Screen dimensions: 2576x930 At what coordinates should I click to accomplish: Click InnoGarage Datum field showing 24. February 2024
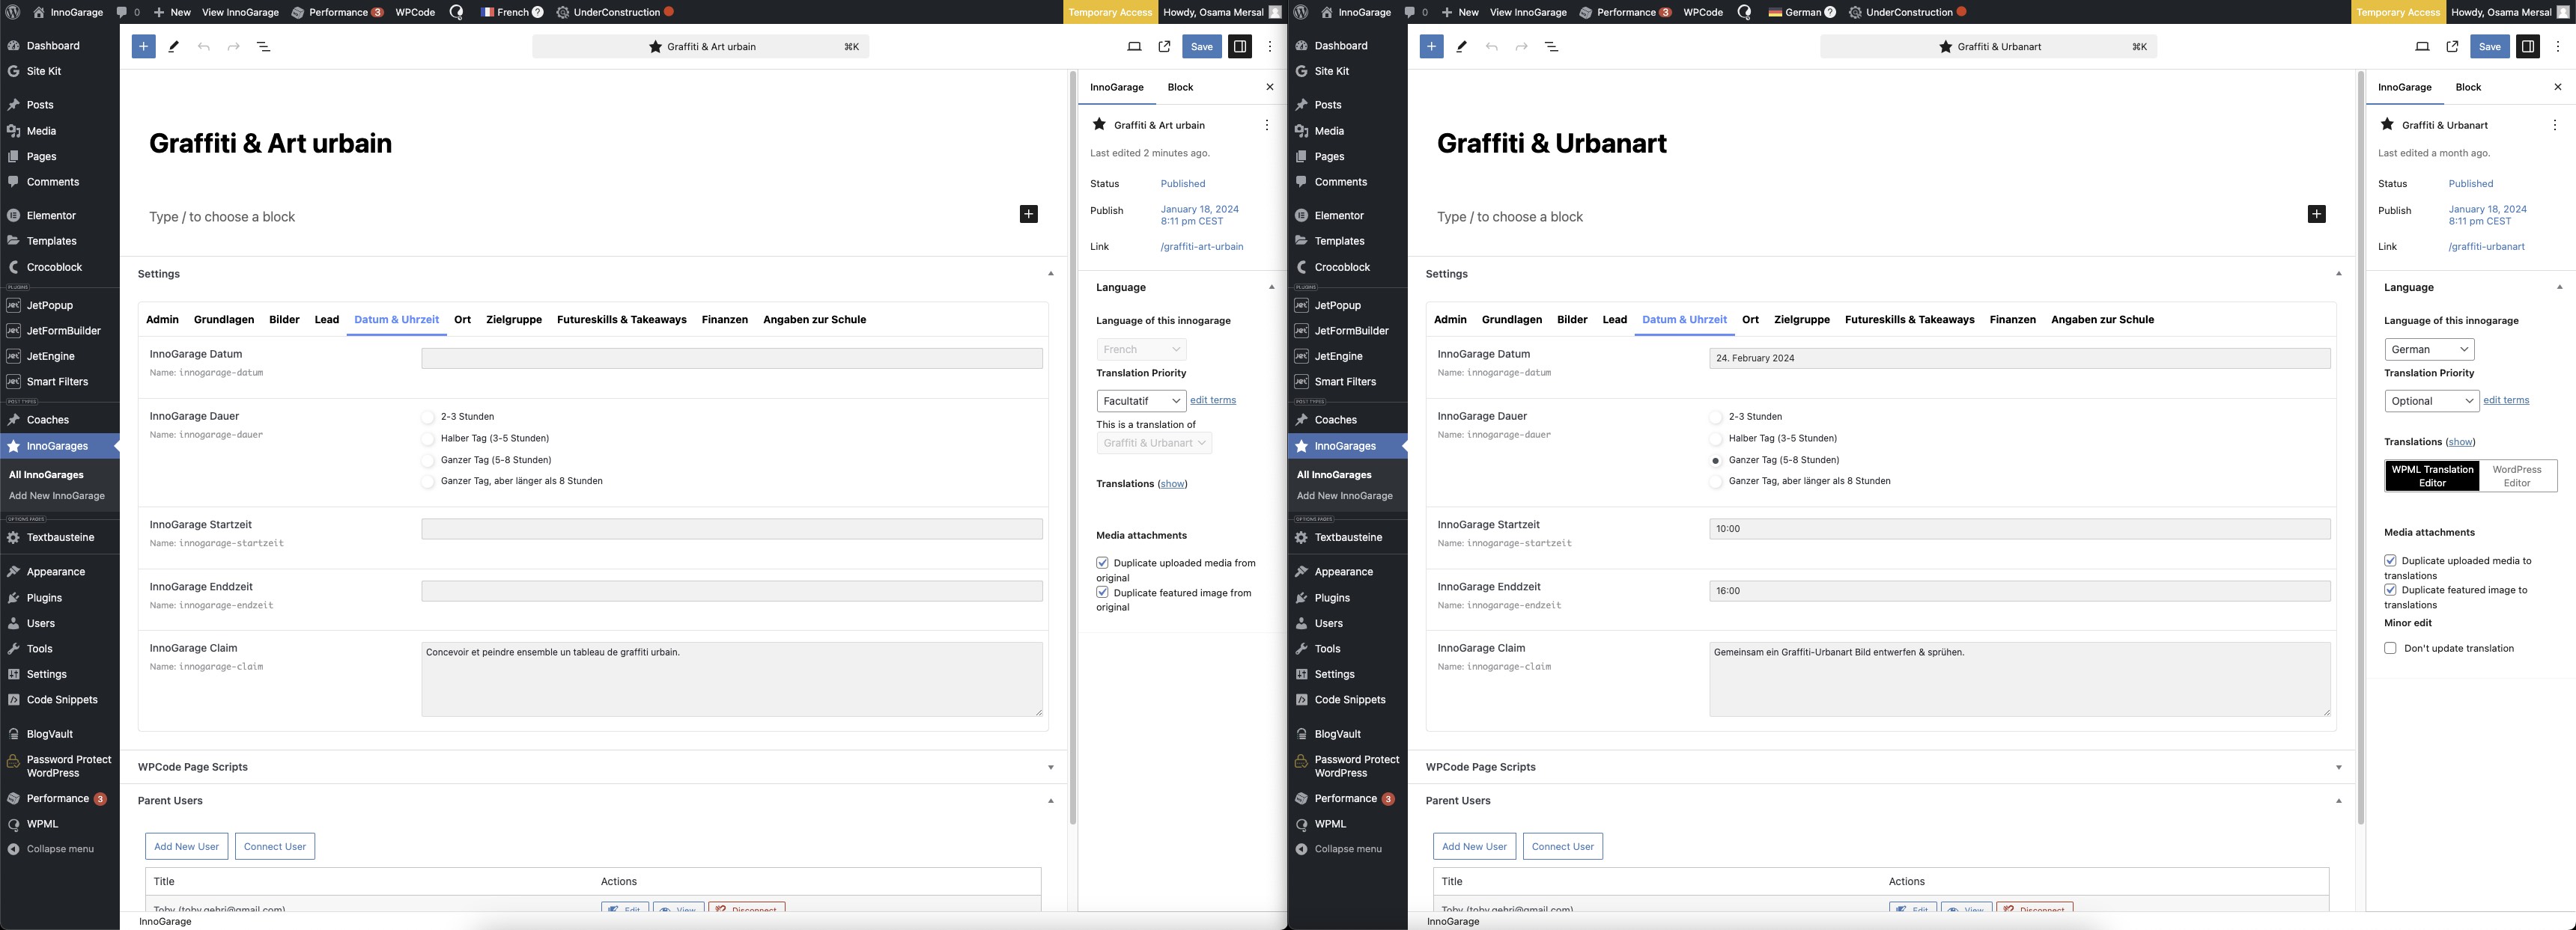pyautogui.click(x=2020, y=358)
